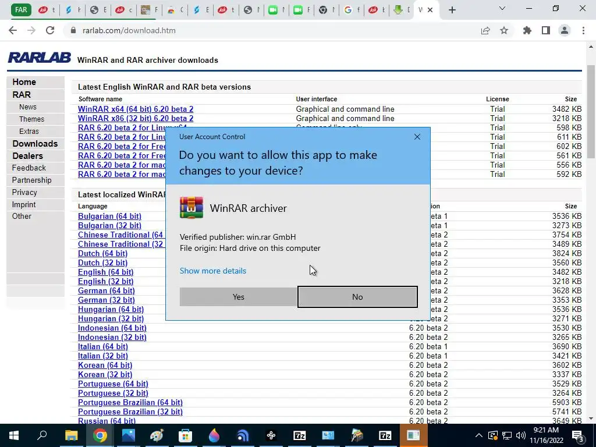
Task: Close the User Account Control dialog
Action: 417,136
